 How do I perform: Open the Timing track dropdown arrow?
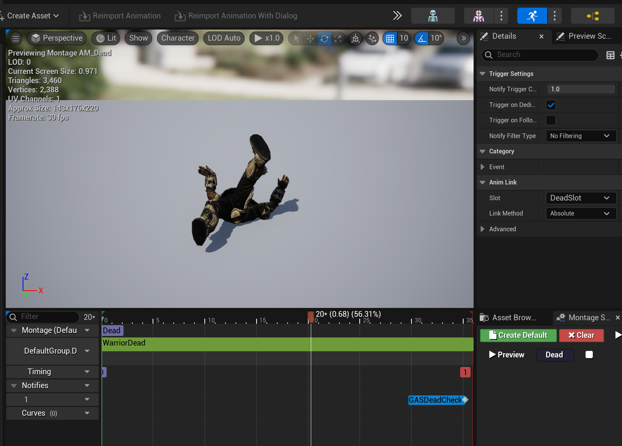click(x=87, y=372)
